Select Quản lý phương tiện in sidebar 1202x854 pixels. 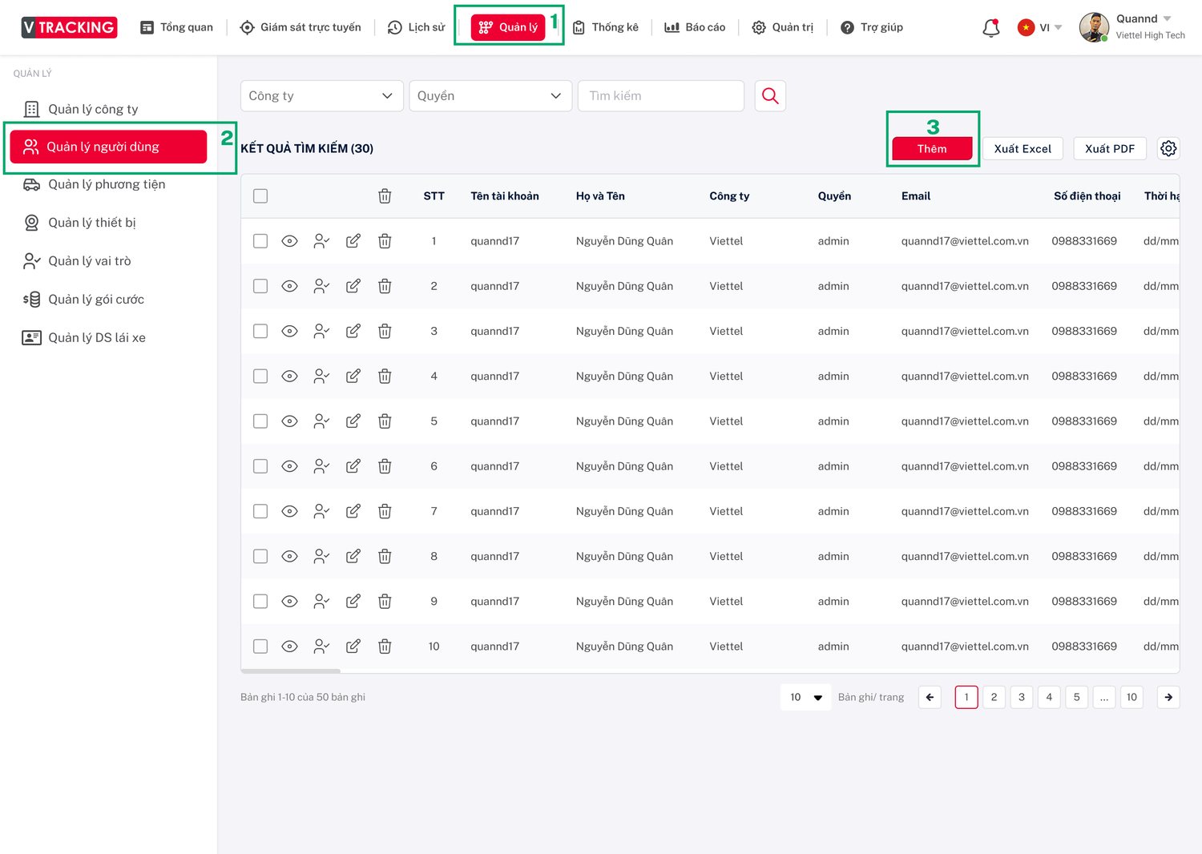point(94,184)
